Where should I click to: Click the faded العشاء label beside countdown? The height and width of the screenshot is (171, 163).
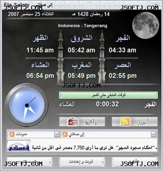[x=67, y=104]
